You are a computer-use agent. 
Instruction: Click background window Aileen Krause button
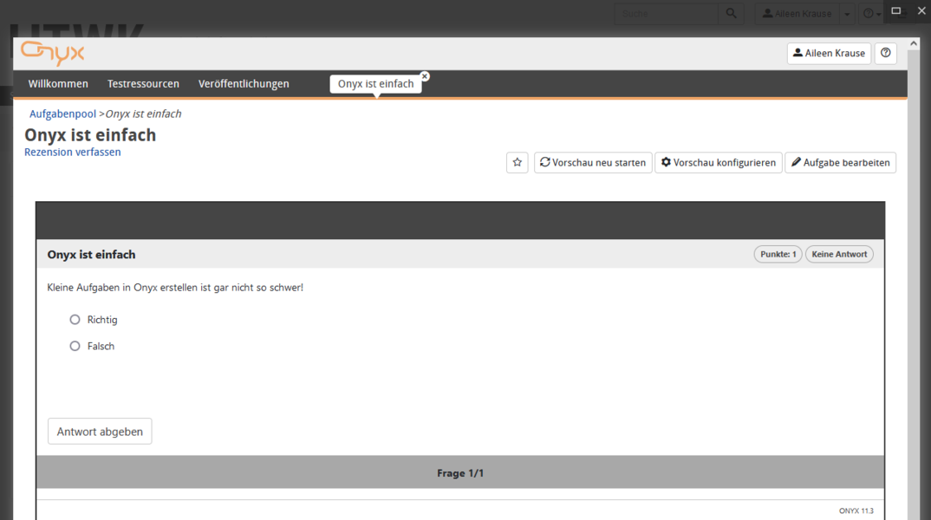tap(797, 14)
